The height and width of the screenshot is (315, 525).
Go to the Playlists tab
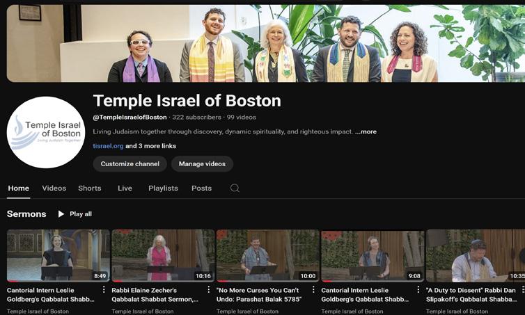tap(163, 188)
